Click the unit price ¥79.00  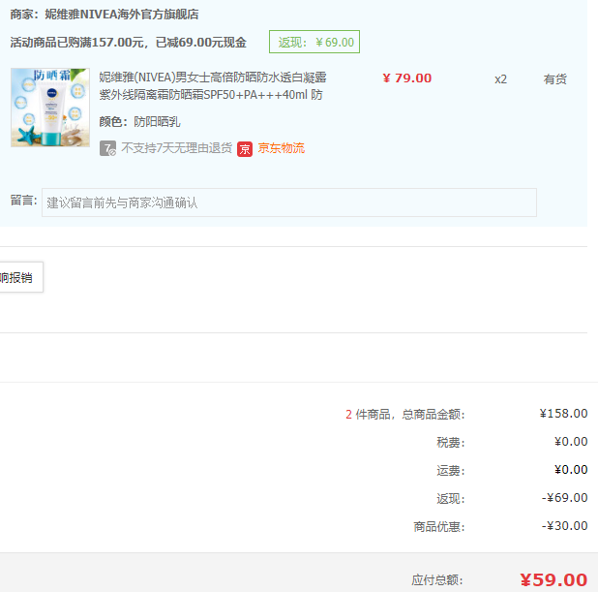(x=407, y=78)
